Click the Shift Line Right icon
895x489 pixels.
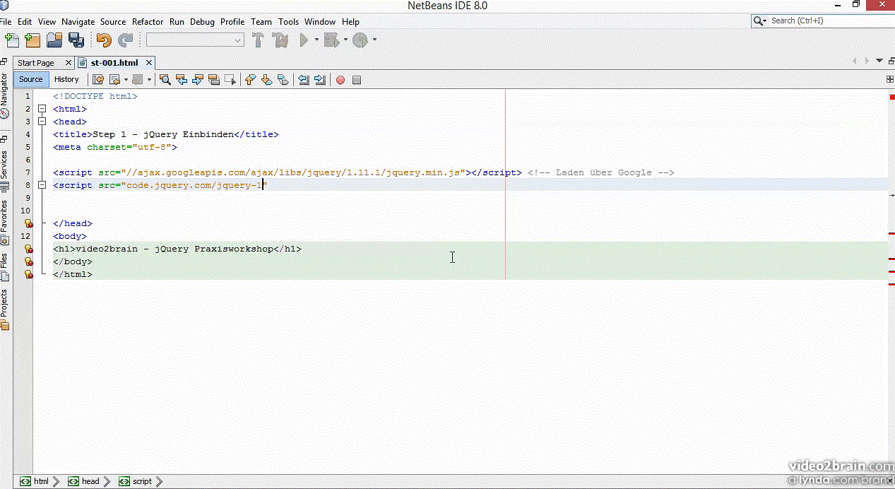coord(320,80)
